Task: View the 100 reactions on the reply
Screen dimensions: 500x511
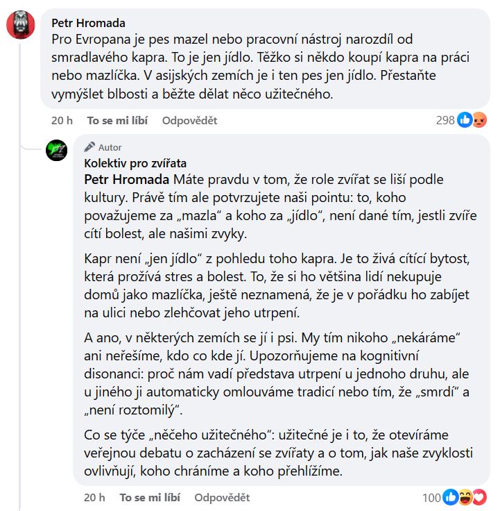Action: point(431,497)
